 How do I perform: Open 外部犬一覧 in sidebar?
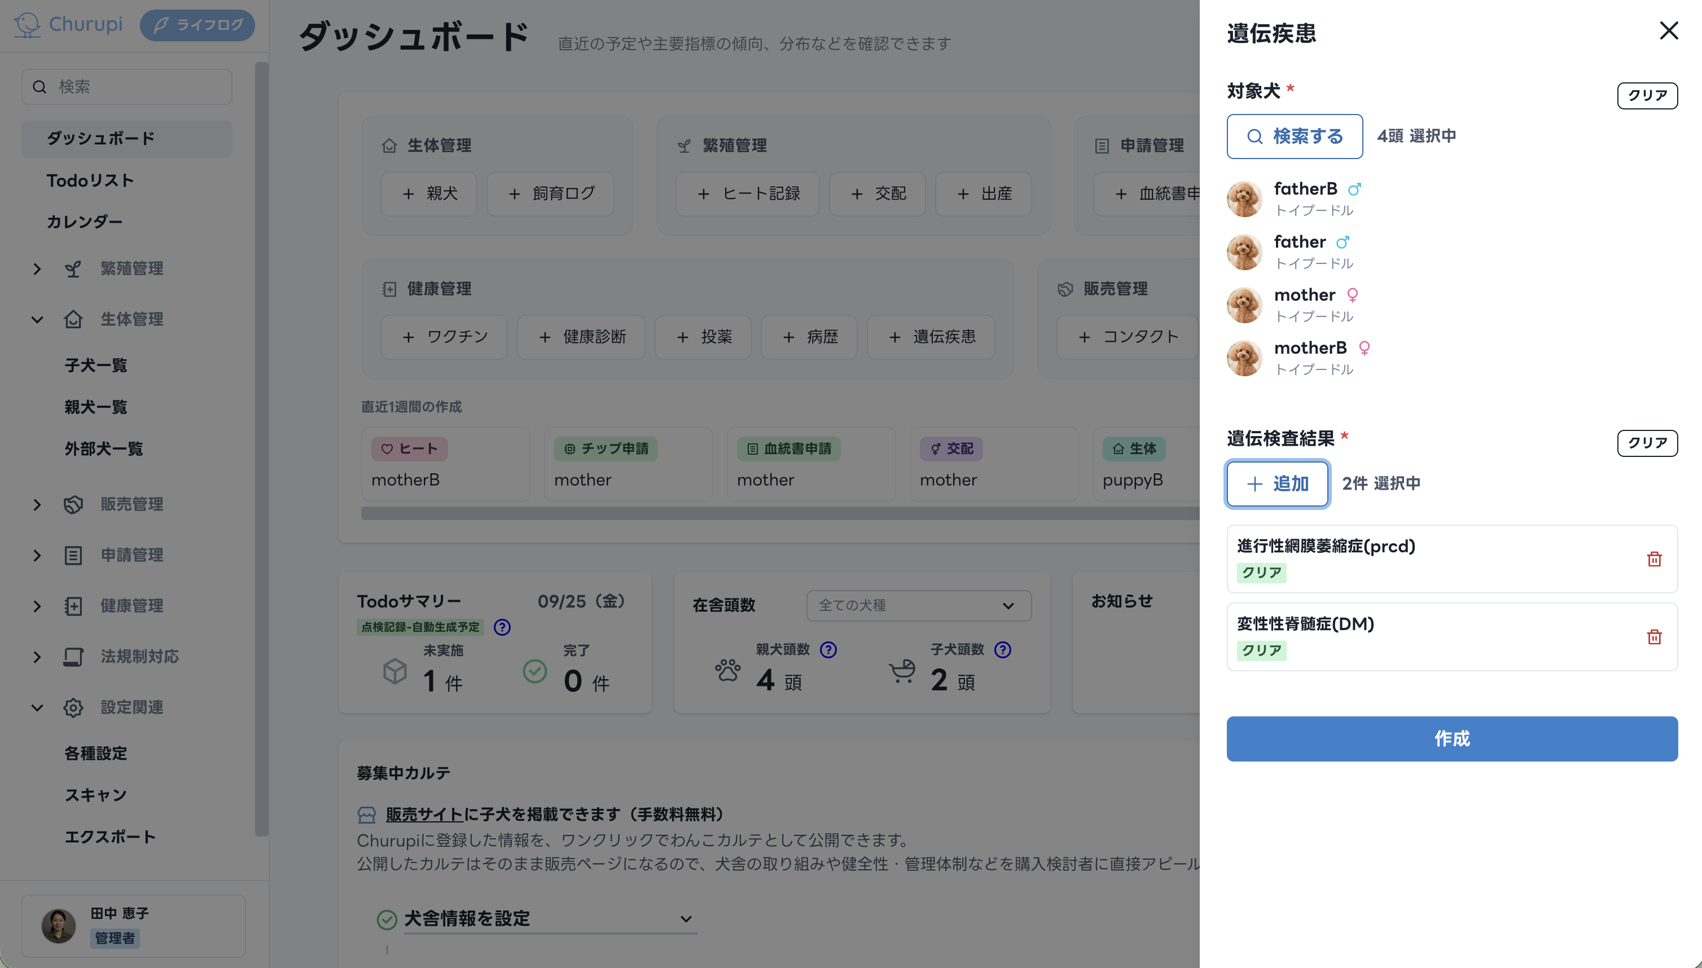(x=104, y=449)
